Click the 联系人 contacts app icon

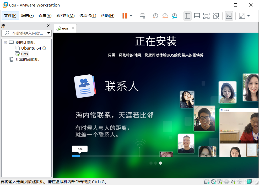pos(85,86)
